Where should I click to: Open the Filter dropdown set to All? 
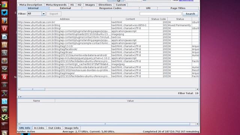point(36,13)
